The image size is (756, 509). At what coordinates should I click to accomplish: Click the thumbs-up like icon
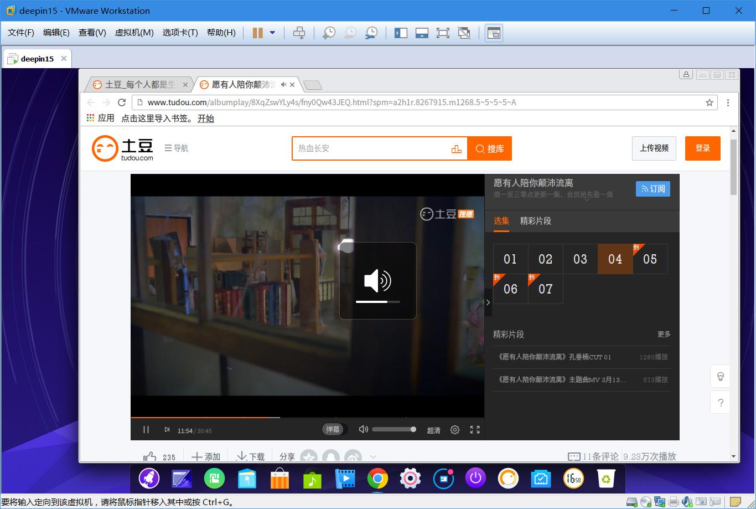[149, 456]
